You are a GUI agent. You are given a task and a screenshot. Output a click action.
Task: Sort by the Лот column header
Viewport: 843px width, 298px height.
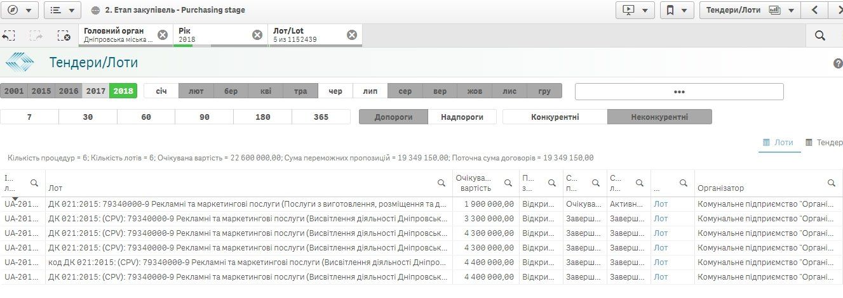(55, 188)
